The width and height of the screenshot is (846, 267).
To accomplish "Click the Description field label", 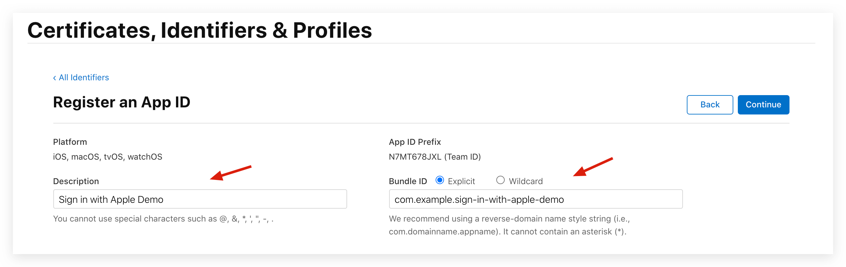I will (76, 181).
